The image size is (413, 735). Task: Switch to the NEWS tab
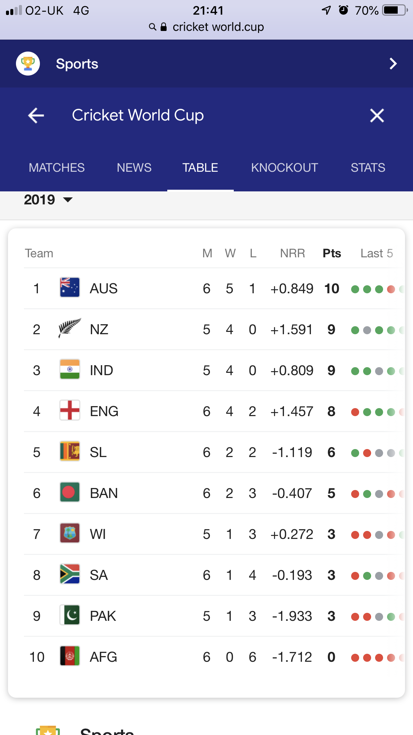[134, 167]
